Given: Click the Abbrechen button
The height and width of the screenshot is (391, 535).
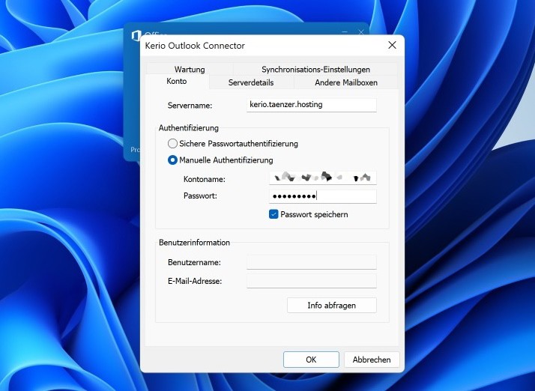Looking at the screenshot, I should point(372,360).
